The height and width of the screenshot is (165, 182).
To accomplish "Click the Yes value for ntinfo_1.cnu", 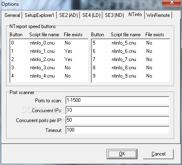I will pyautogui.click(x=68, y=51).
